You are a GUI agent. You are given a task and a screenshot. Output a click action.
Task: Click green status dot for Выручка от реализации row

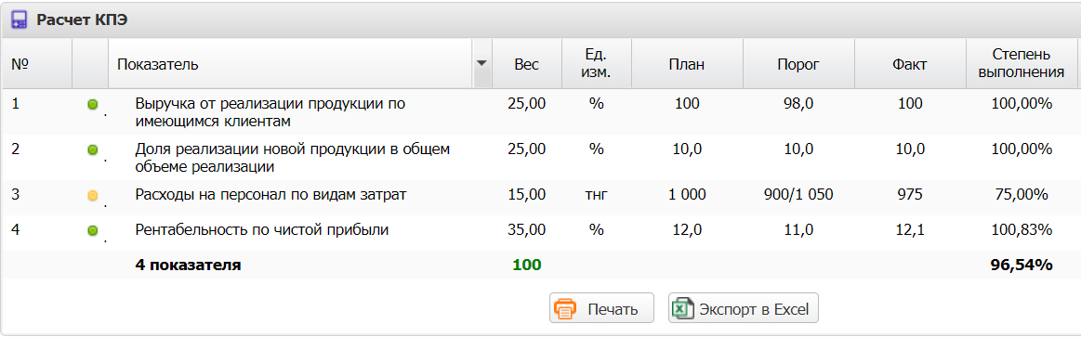(92, 105)
